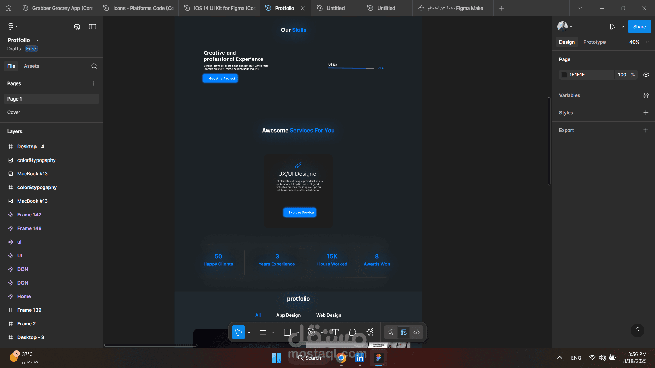Switch to the Assets tab
Viewport: 655px width, 368px height.
click(31, 66)
